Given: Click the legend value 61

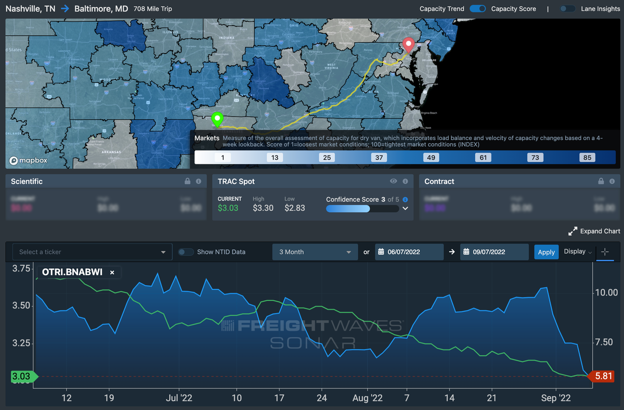Looking at the screenshot, I should tap(483, 157).
